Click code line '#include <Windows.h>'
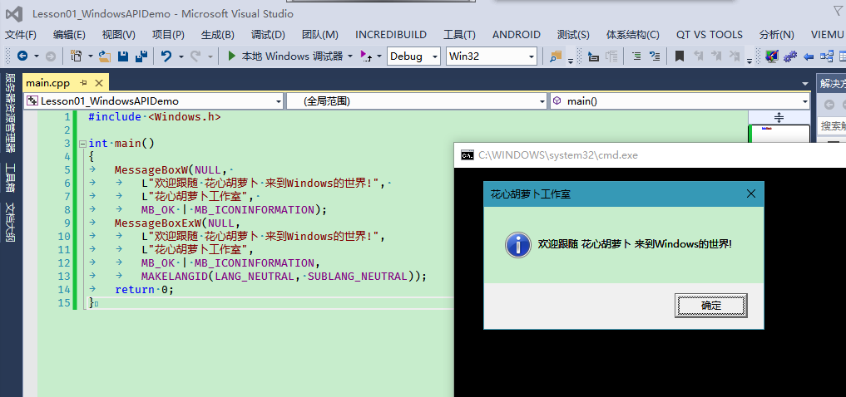 154,116
